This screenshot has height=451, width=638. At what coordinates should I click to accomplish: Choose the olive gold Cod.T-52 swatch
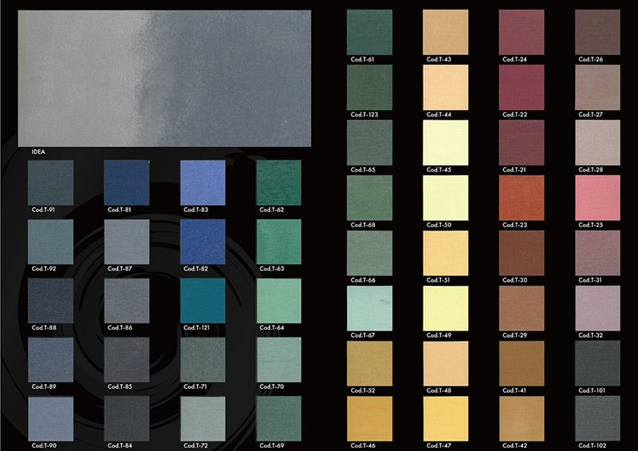pyautogui.click(x=369, y=363)
